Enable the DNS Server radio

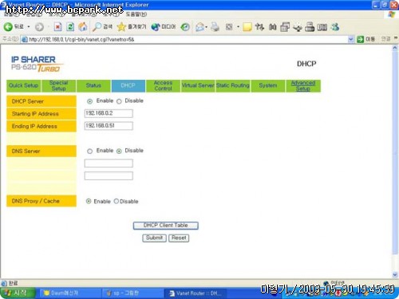tap(90, 151)
